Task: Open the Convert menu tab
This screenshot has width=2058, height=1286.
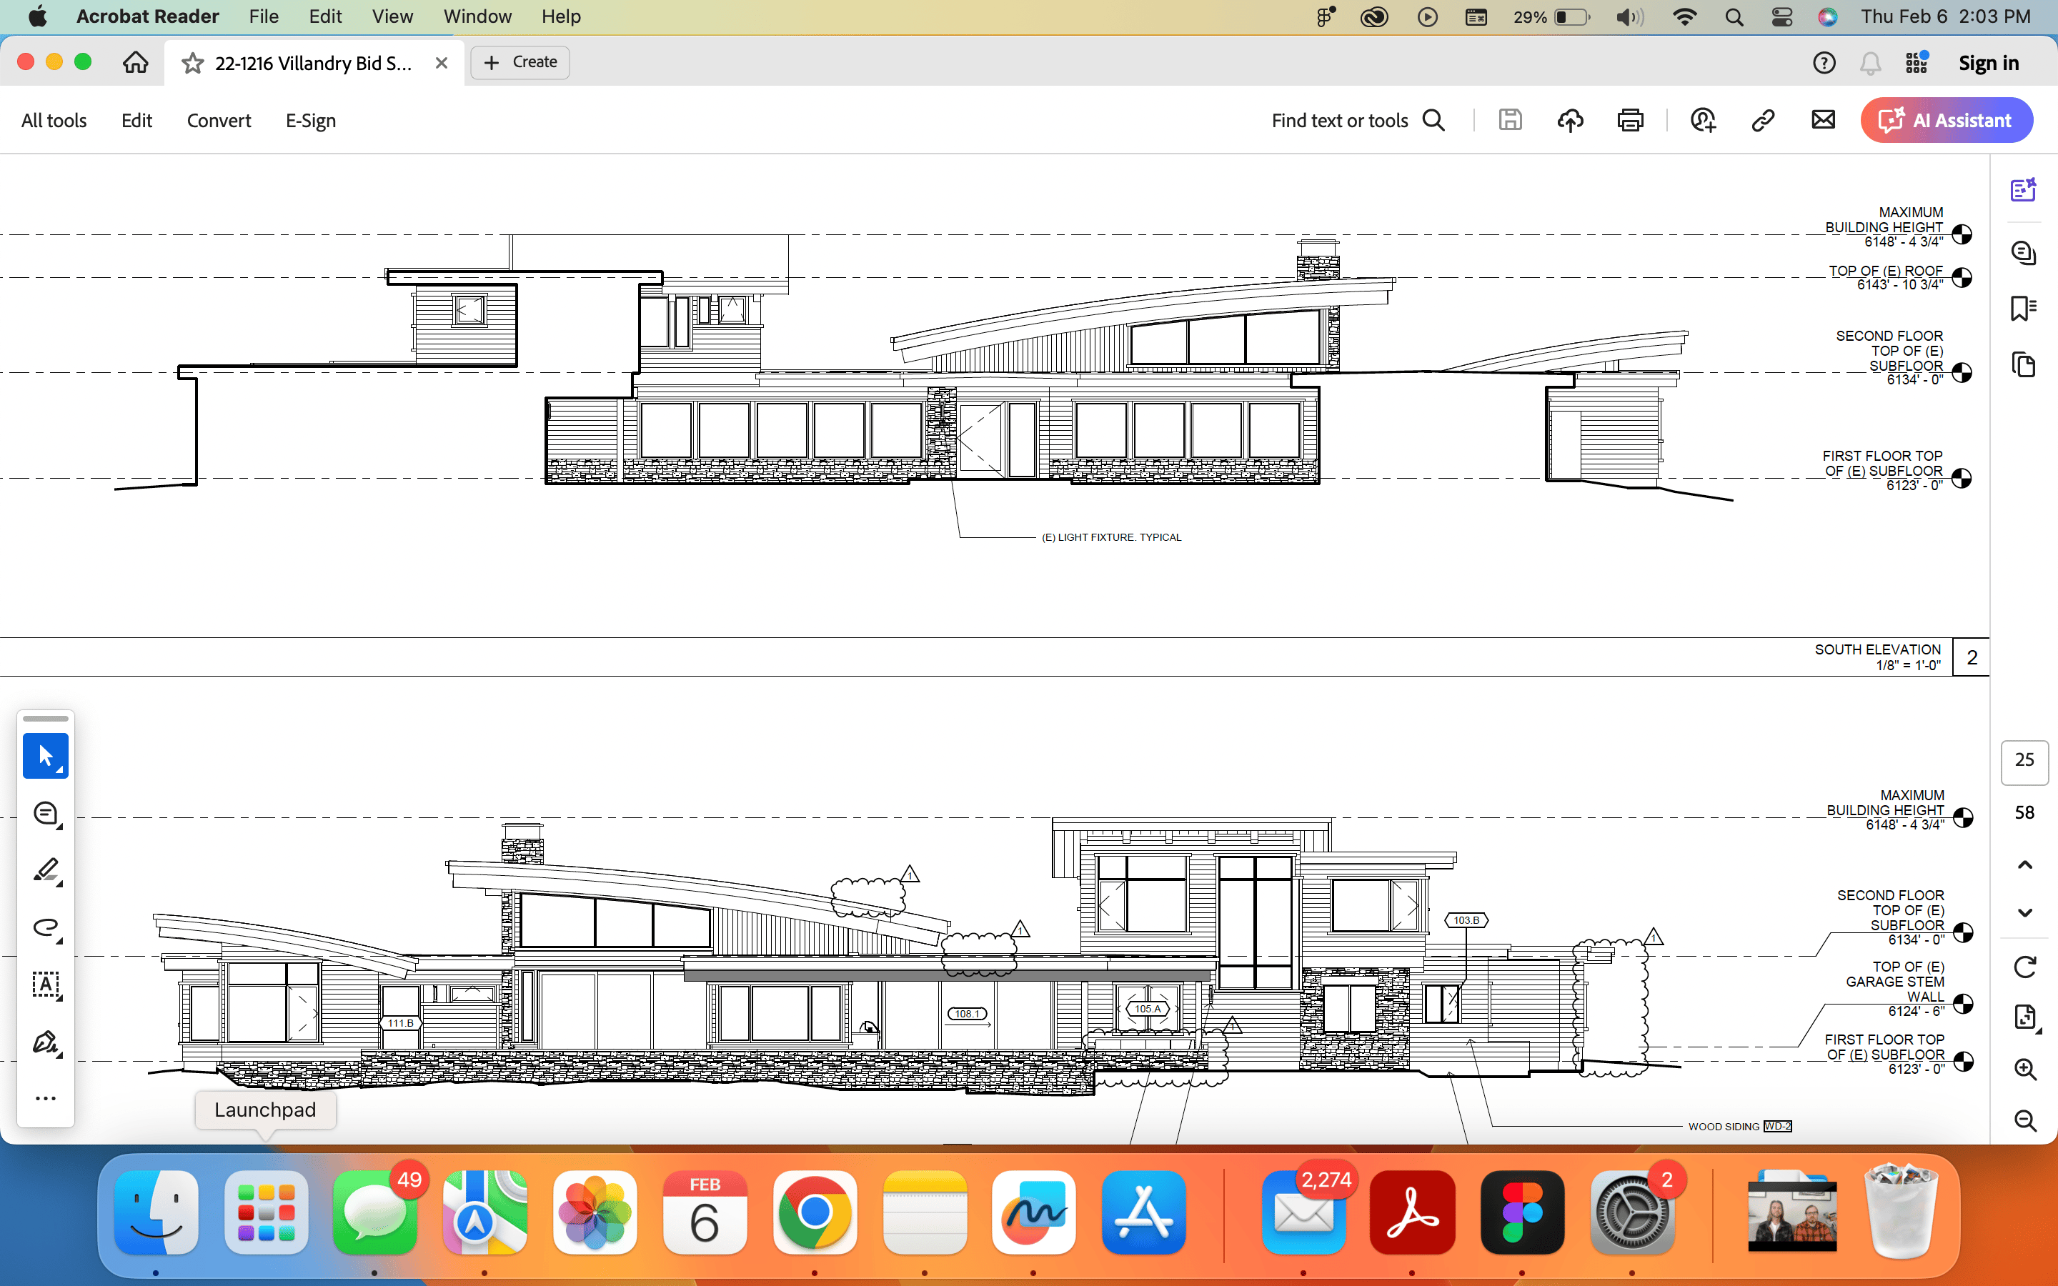Action: pyautogui.click(x=219, y=121)
